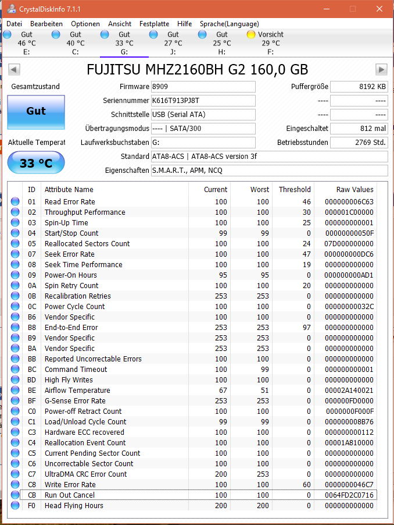Screen dimensions: 394x525
Task: Go to the next disk with right arrow
Action: point(381,70)
